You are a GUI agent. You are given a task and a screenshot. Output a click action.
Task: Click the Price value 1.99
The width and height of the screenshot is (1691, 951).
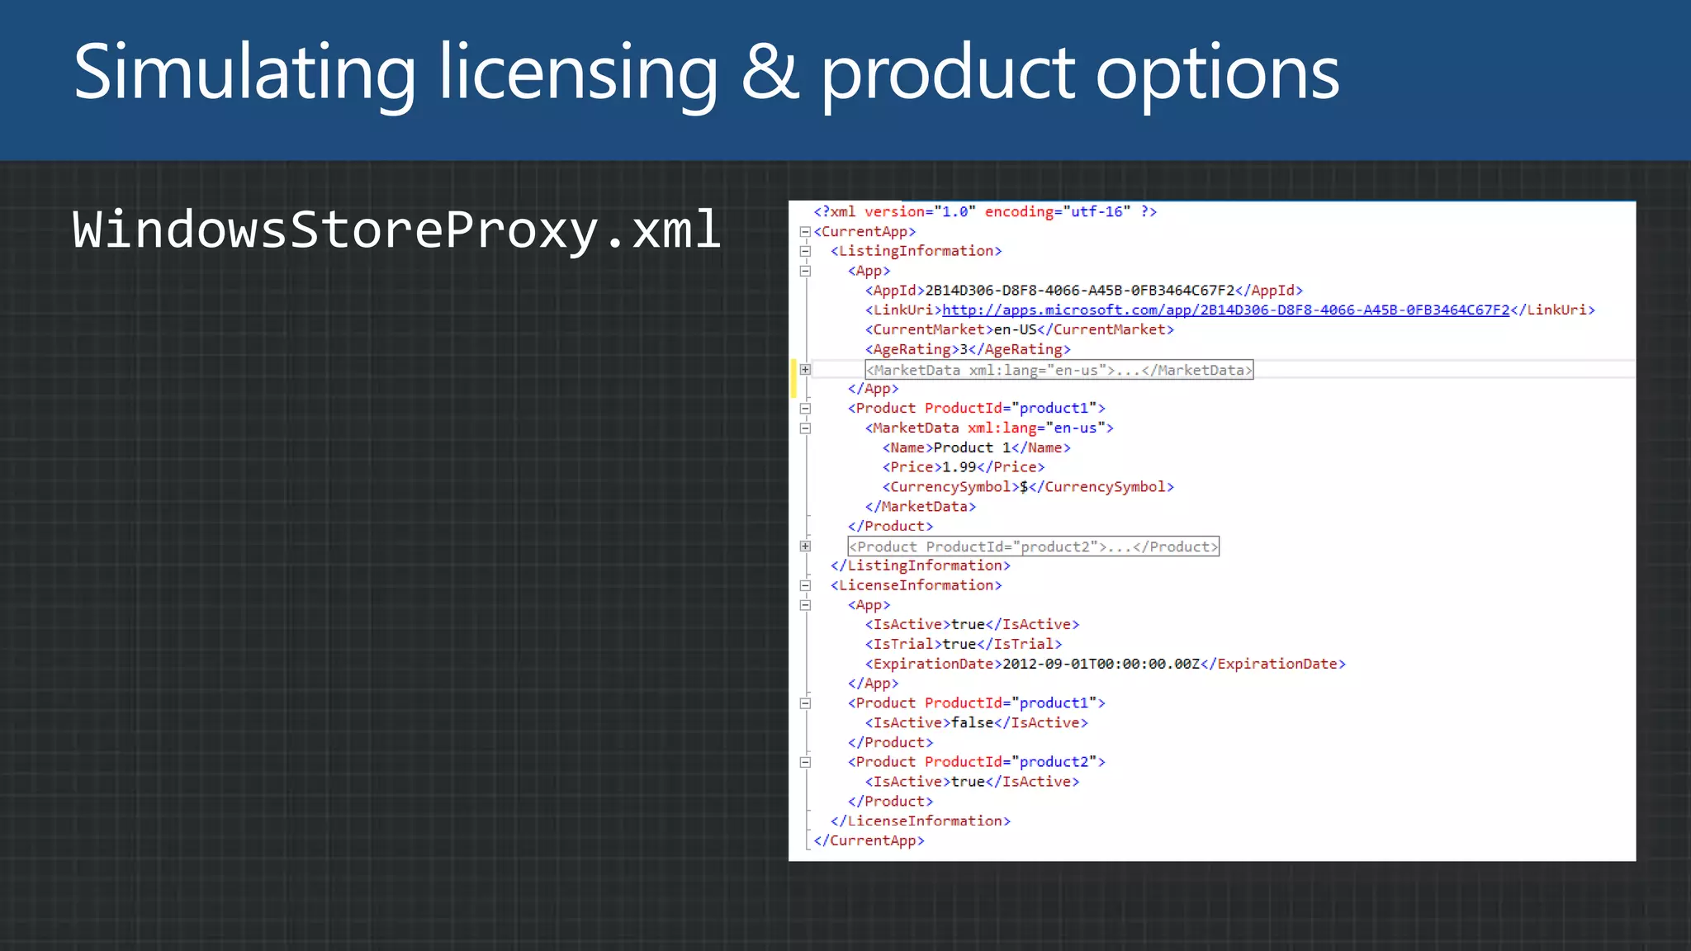[x=959, y=467]
